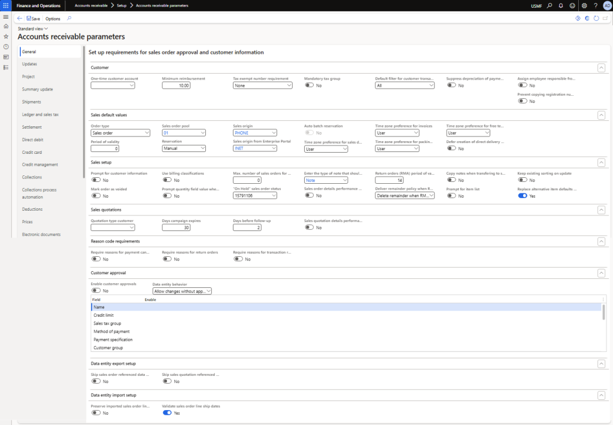The image size is (613, 425).
Task: Turn off Validate sales order line ship dates
Action: pos(167,412)
